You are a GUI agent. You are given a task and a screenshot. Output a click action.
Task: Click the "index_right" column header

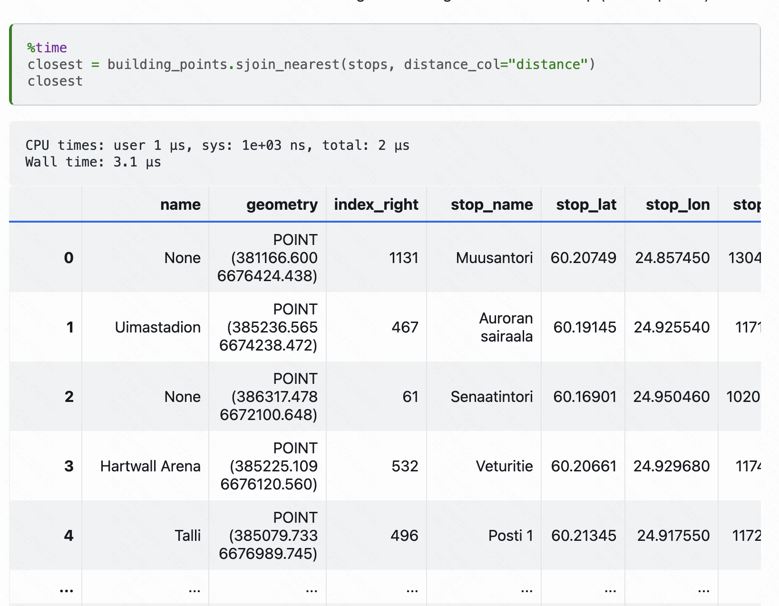376,205
